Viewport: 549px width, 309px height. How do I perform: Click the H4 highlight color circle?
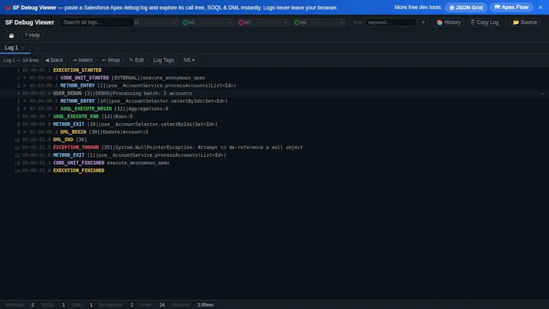(x=297, y=23)
